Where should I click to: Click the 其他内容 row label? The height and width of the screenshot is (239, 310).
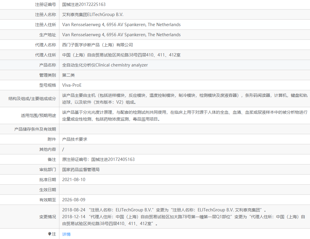(x=48, y=149)
